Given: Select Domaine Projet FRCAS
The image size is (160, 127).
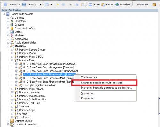Looking at the screenshot, I should (31, 89).
